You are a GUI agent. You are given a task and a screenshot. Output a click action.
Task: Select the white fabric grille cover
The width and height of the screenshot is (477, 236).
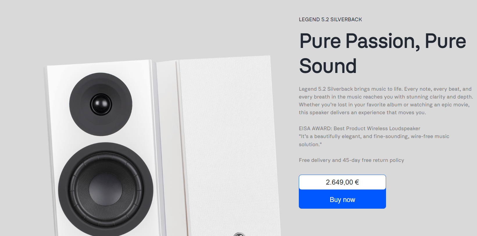pyautogui.click(x=228, y=145)
